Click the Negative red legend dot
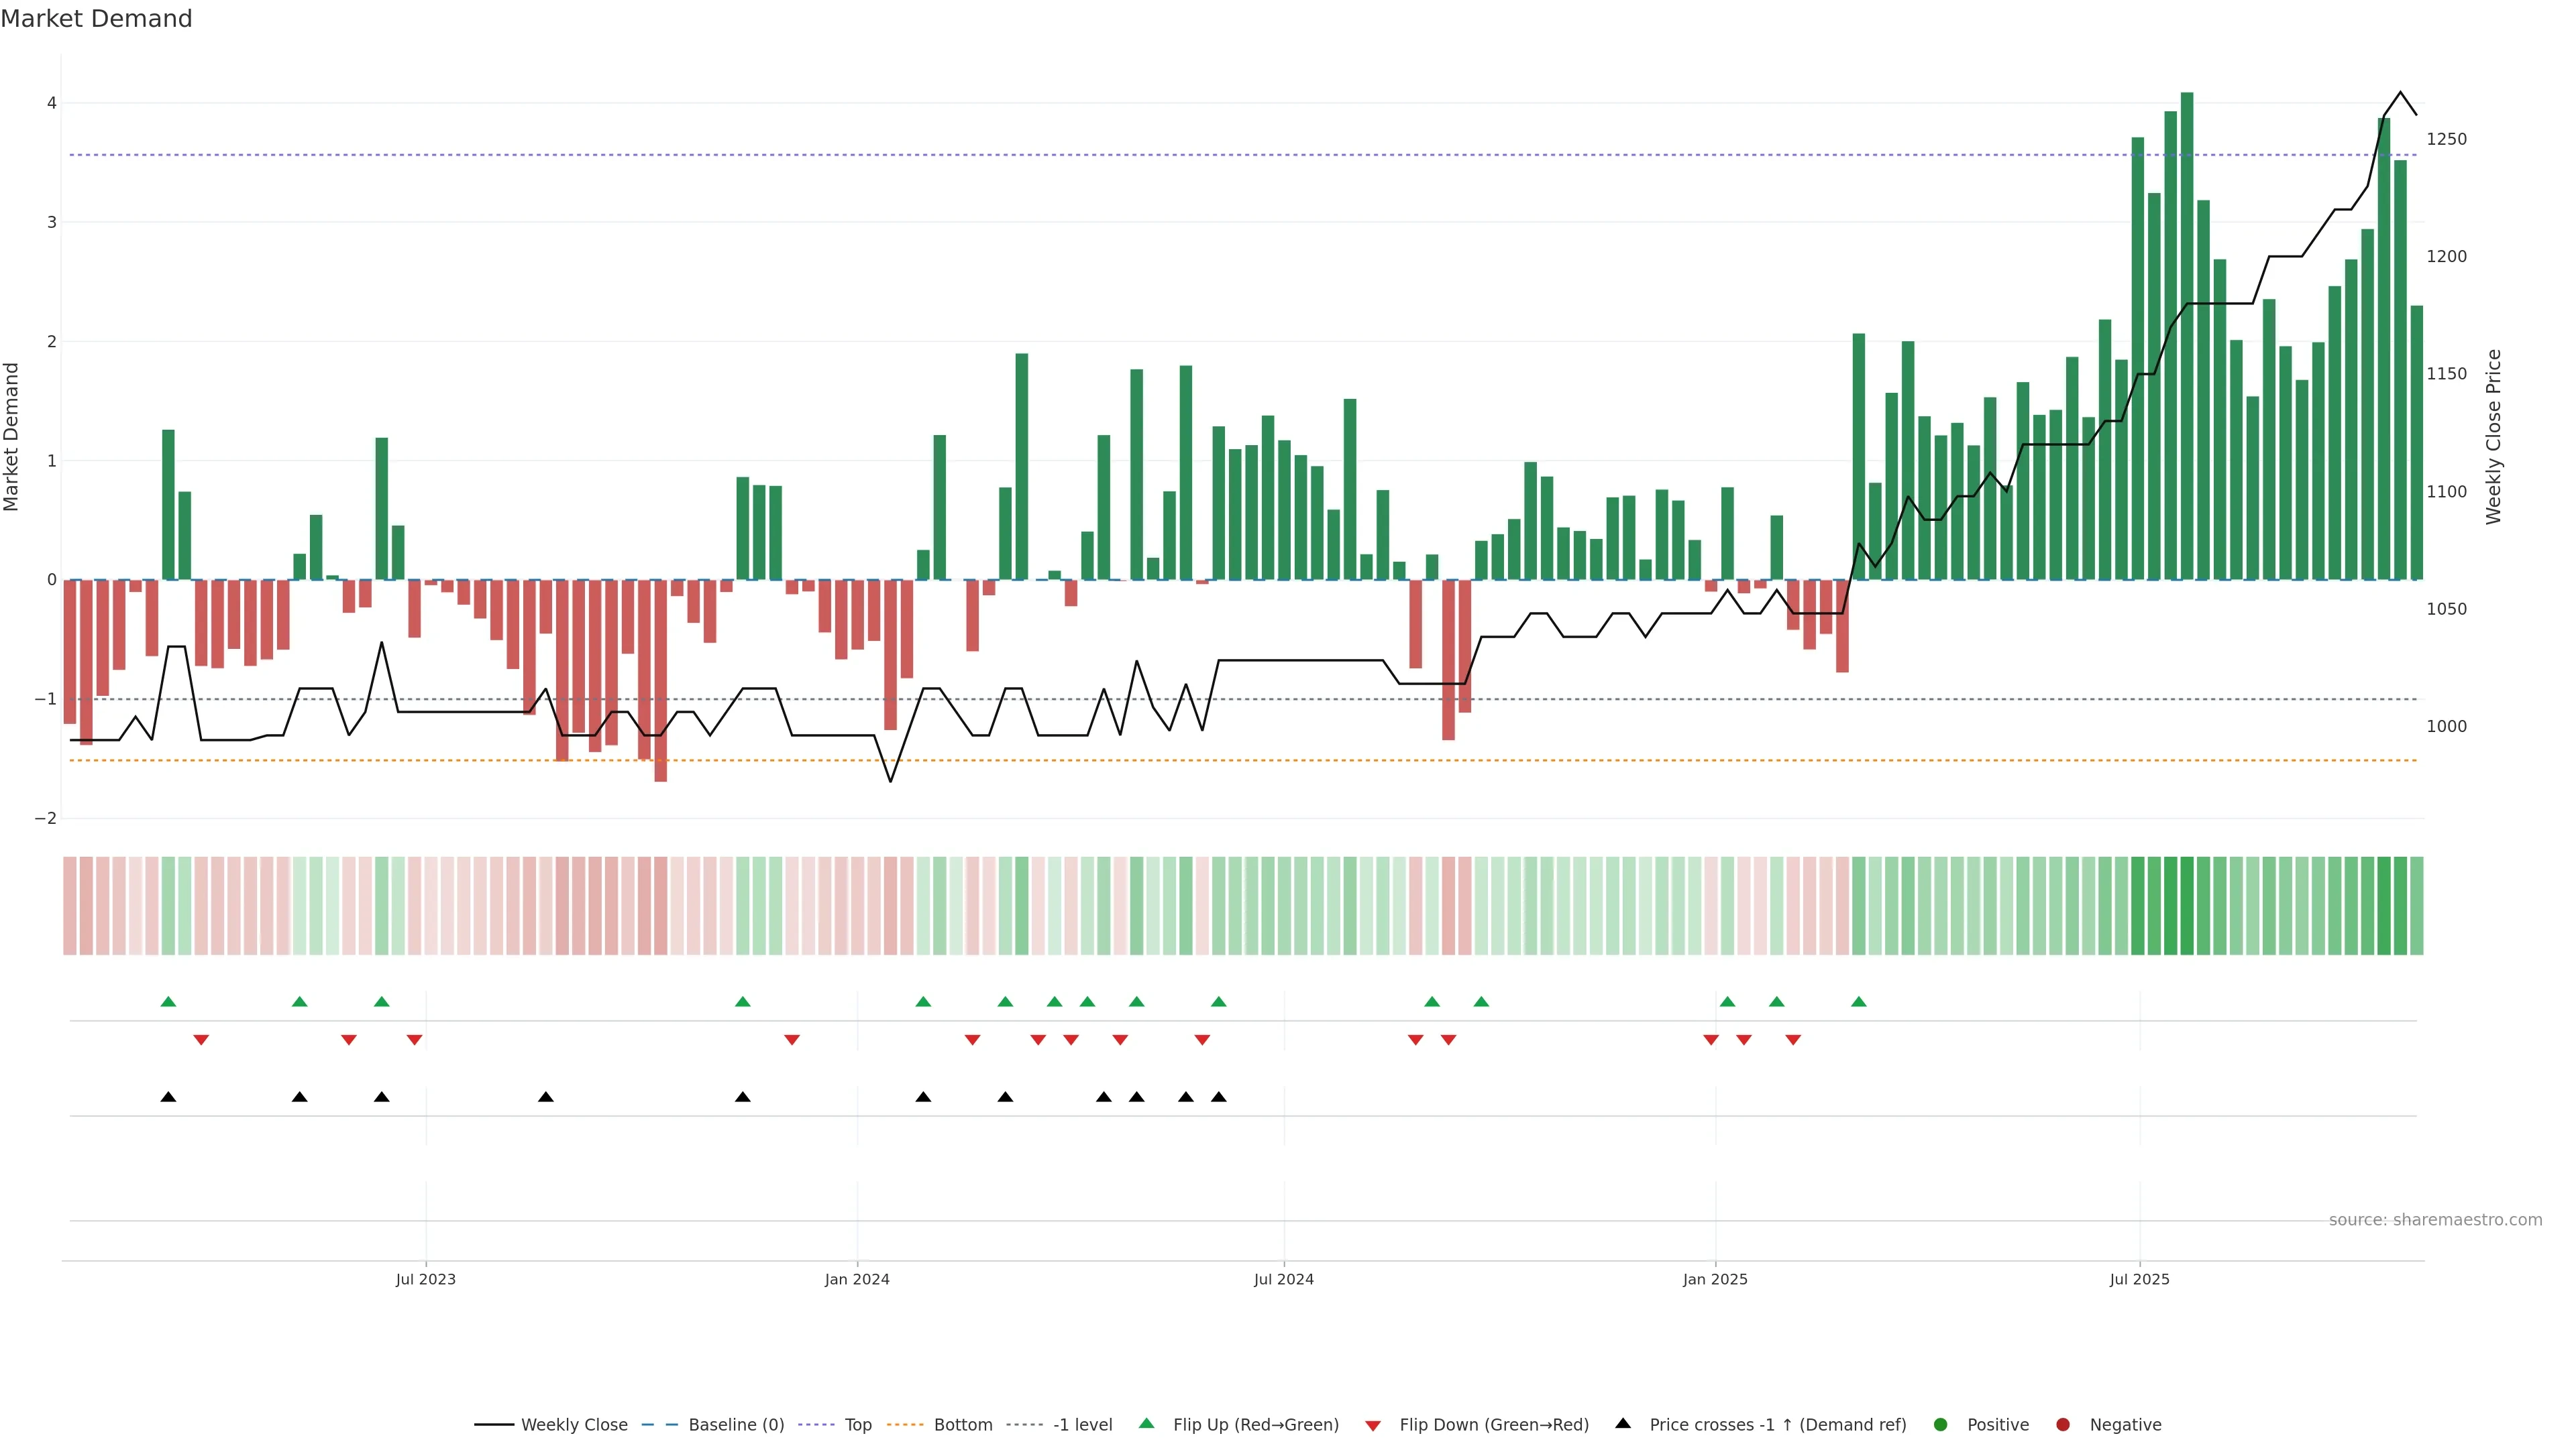2576x1448 pixels. pyautogui.click(x=2063, y=1425)
